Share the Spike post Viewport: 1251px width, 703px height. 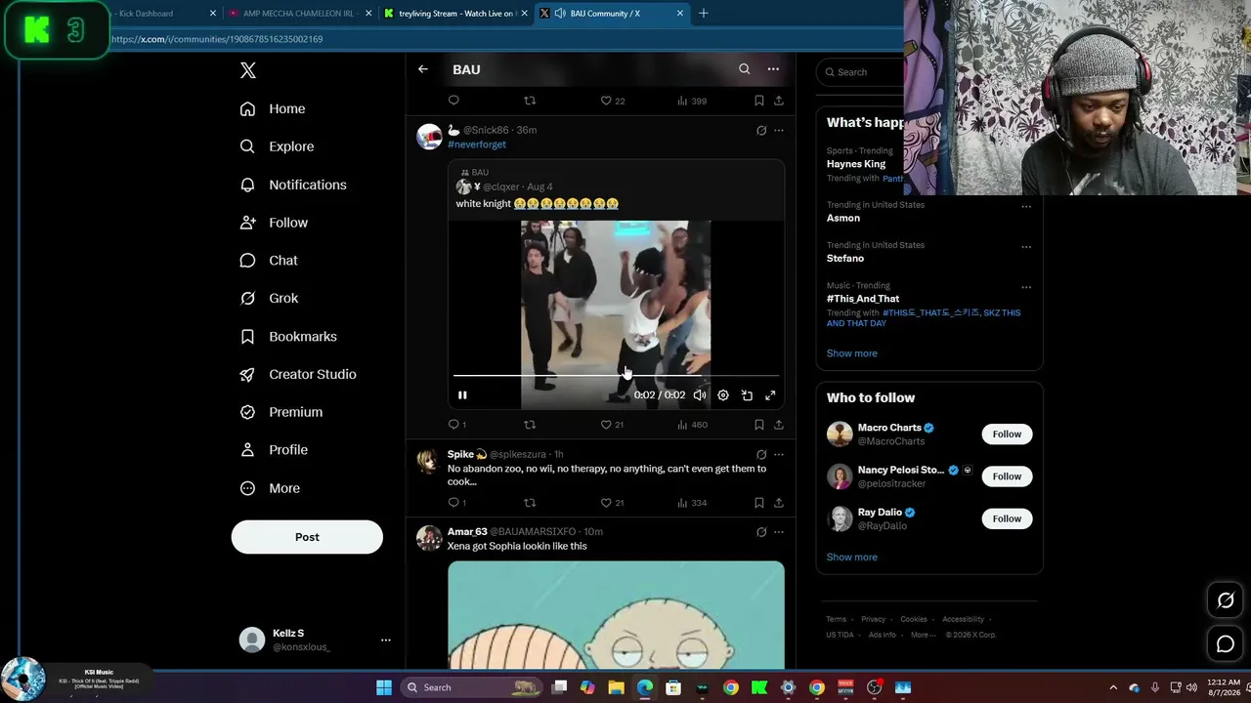(x=778, y=503)
